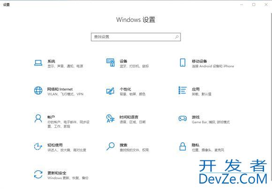This screenshot has height=189, width=272.
Task: Click the 查找我的文件、权限 description
Action: (x=134, y=150)
